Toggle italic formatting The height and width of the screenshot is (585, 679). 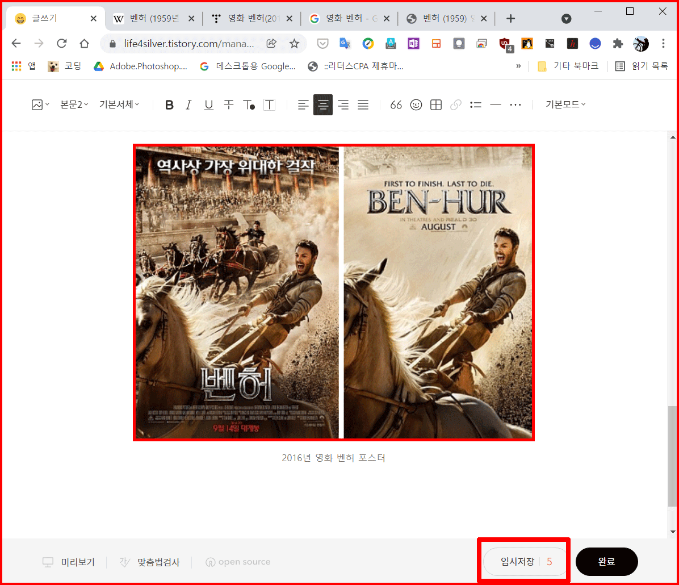tap(188, 105)
